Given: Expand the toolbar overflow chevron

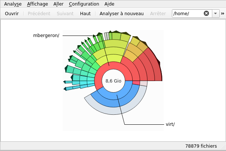Looking at the screenshot, I should 222,13.
